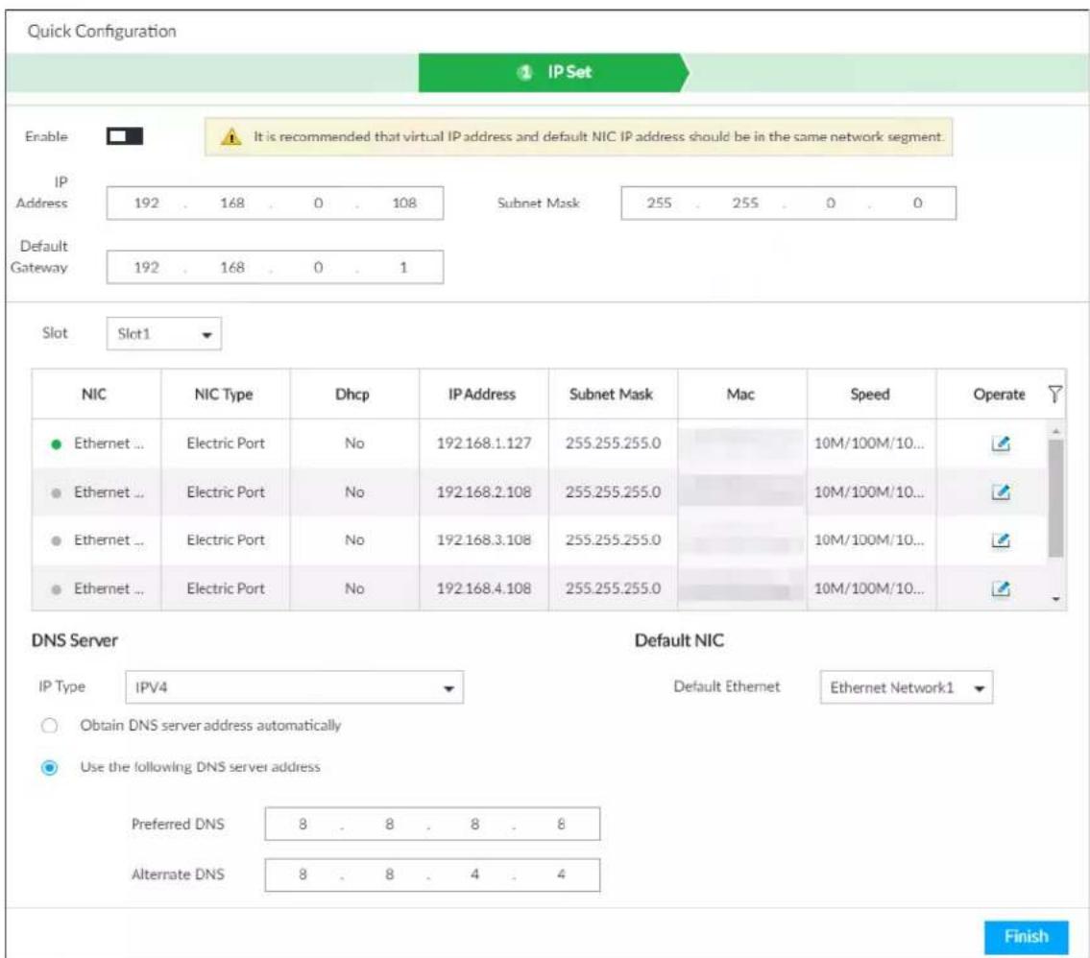Click the Mac column header
The width and height of the screenshot is (1090, 958).
(740, 395)
